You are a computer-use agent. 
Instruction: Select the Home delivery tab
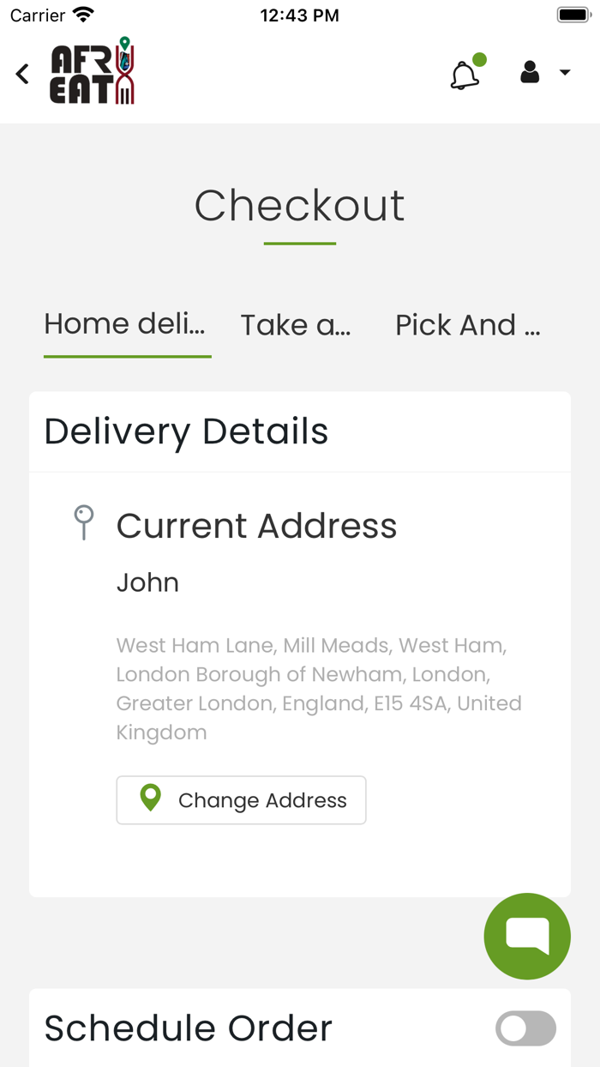125,324
